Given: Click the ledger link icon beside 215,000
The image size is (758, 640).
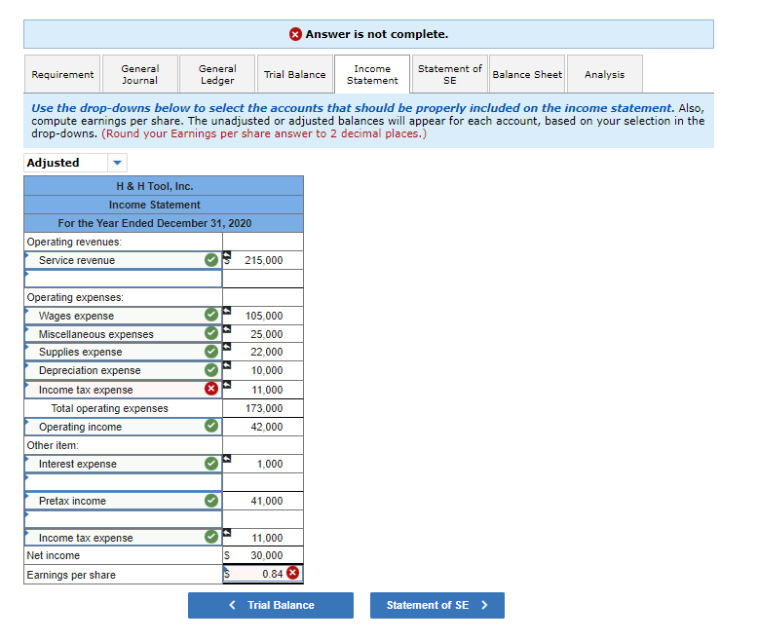Looking at the screenshot, I should tap(227, 255).
